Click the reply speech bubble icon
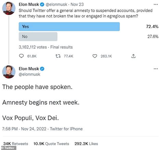This screenshot has width=162, height=150. pos(21,56)
